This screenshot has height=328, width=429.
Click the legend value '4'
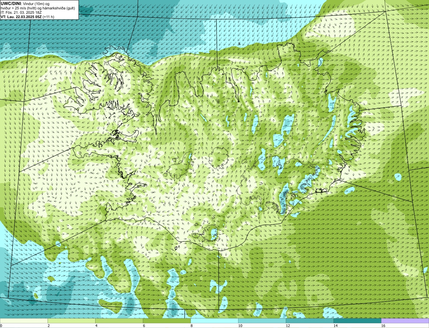96,326
